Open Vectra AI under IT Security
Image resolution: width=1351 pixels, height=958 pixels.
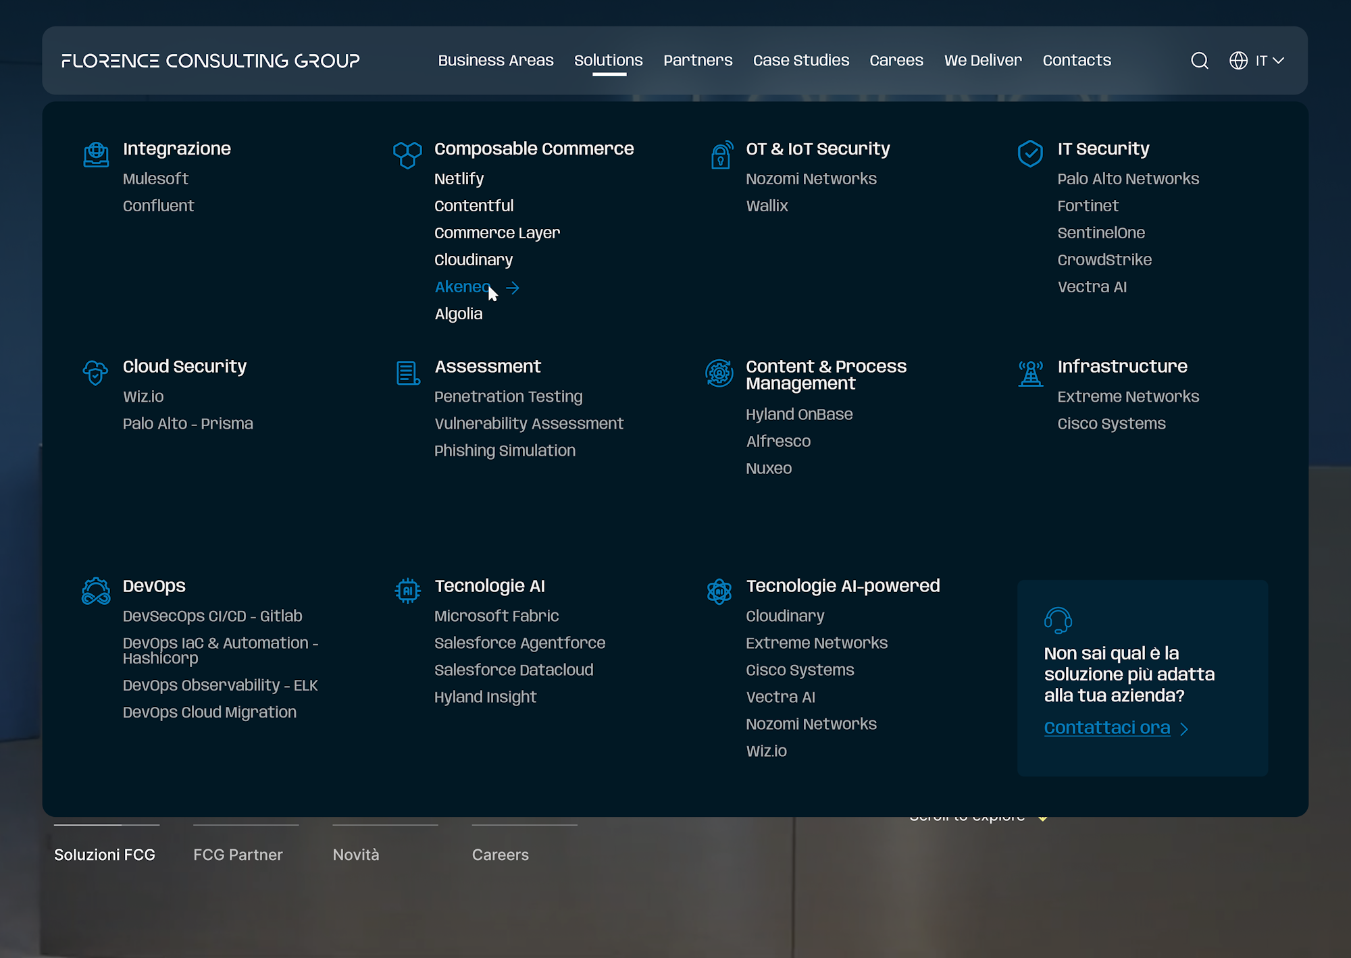pos(1092,287)
